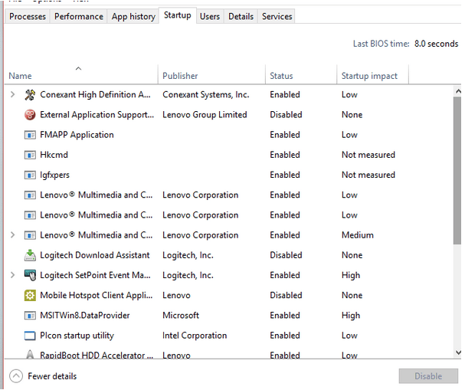This screenshot has width=465, height=390.
Task: Switch to the Details tab
Action: pos(241,16)
